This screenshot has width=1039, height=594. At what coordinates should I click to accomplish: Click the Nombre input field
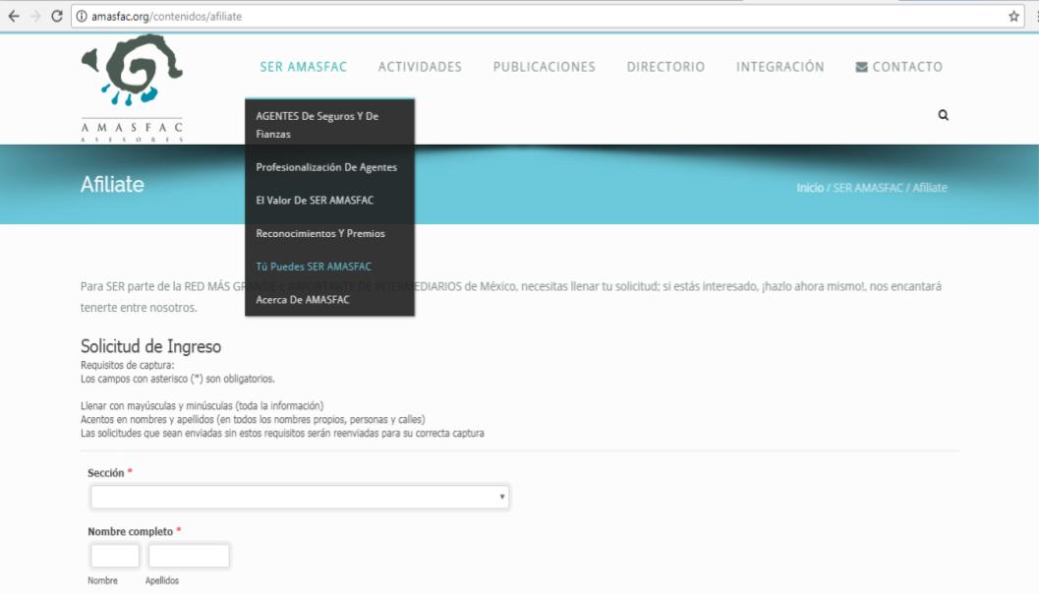click(x=115, y=556)
